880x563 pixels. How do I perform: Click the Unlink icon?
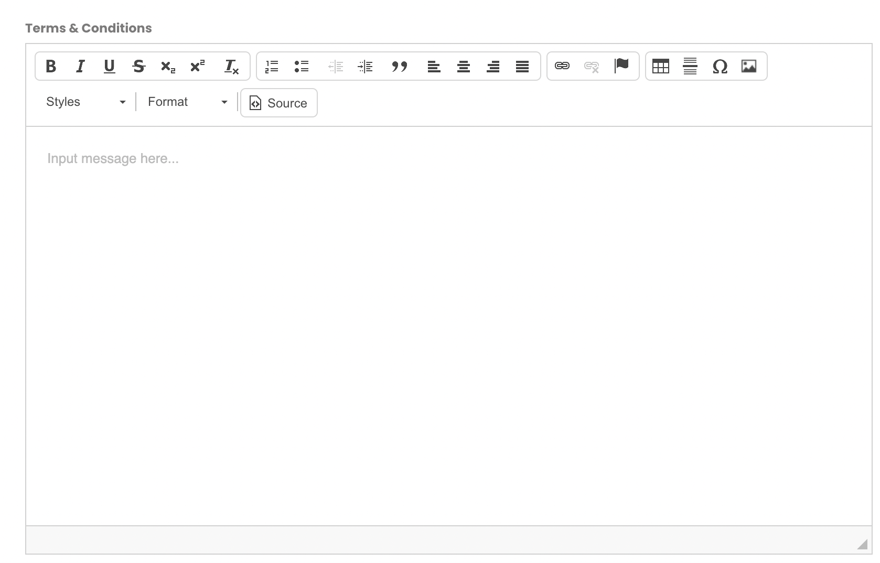[x=592, y=66]
